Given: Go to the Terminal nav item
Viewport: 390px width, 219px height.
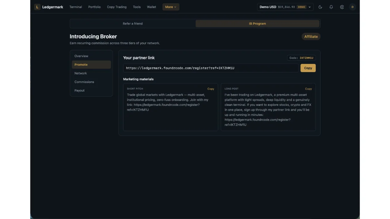Looking at the screenshot, I should click(76, 7).
